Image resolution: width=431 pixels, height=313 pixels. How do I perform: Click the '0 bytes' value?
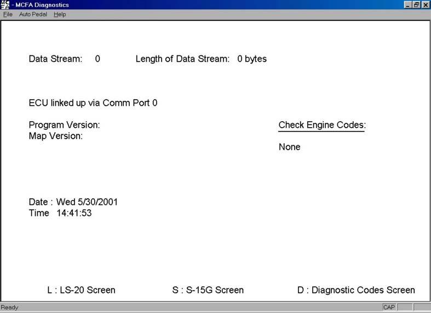pos(252,59)
